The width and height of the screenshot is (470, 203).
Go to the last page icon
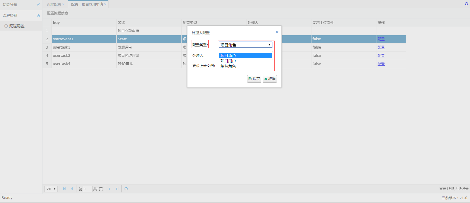click(x=117, y=189)
